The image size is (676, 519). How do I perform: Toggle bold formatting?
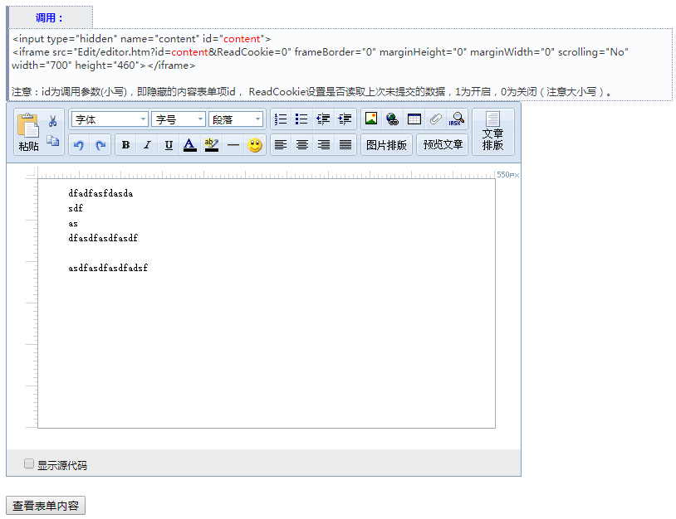pos(126,145)
